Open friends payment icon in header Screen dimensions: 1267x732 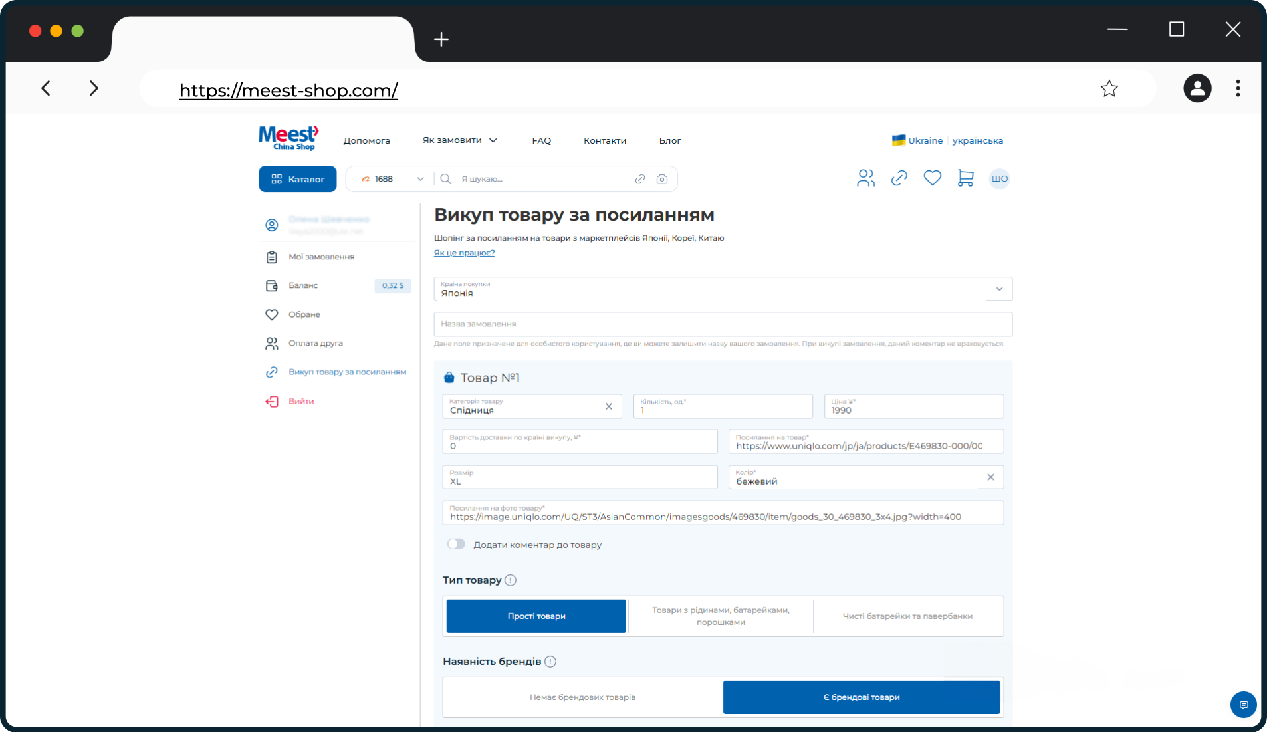pyautogui.click(x=865, y=178)
